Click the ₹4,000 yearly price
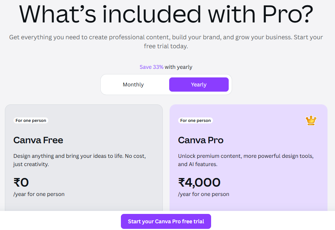 tap(199, 182)
